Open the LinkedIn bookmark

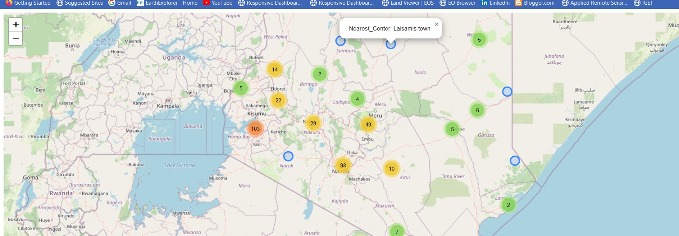(495, 3)
